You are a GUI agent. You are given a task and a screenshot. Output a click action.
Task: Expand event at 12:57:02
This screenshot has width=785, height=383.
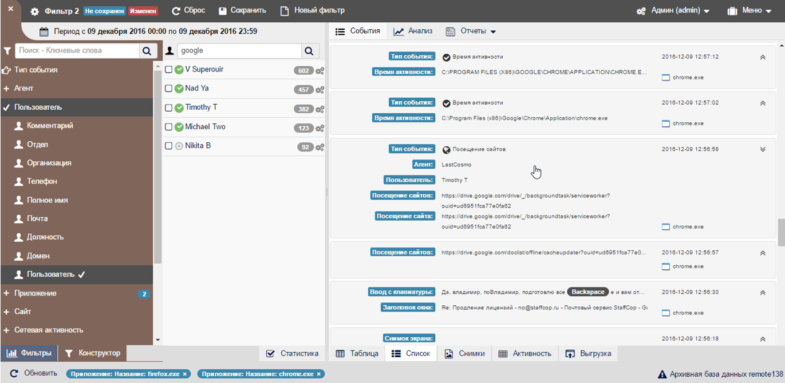(763, 103)
